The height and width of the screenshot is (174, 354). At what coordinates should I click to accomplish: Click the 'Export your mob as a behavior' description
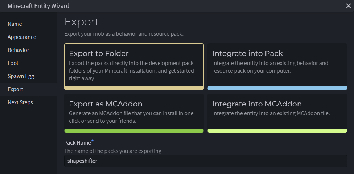(124, 34)
